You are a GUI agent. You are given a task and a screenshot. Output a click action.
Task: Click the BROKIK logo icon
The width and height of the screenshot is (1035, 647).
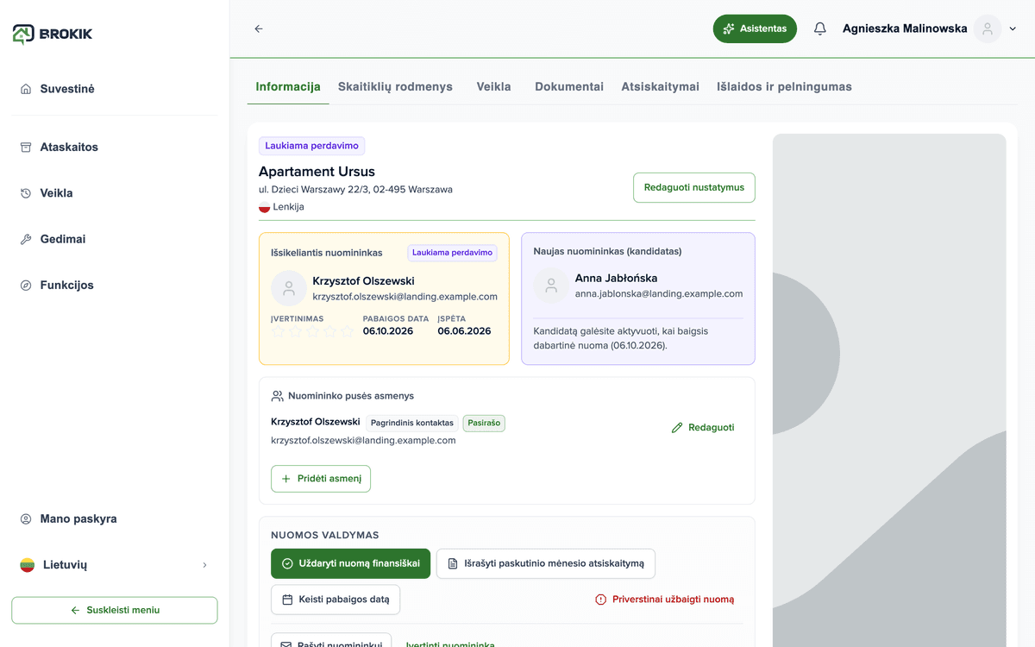click(23, 34)
